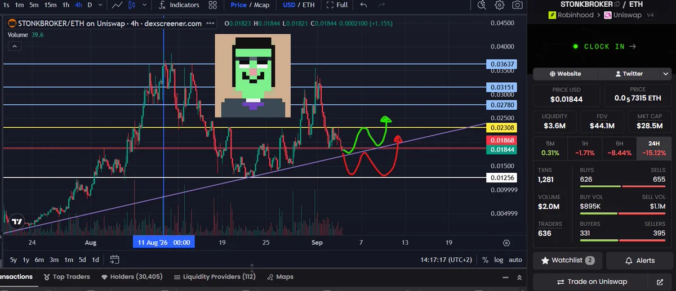Toggle log scale on price axis
Screen dimensions: 676x291
point(499,260)
